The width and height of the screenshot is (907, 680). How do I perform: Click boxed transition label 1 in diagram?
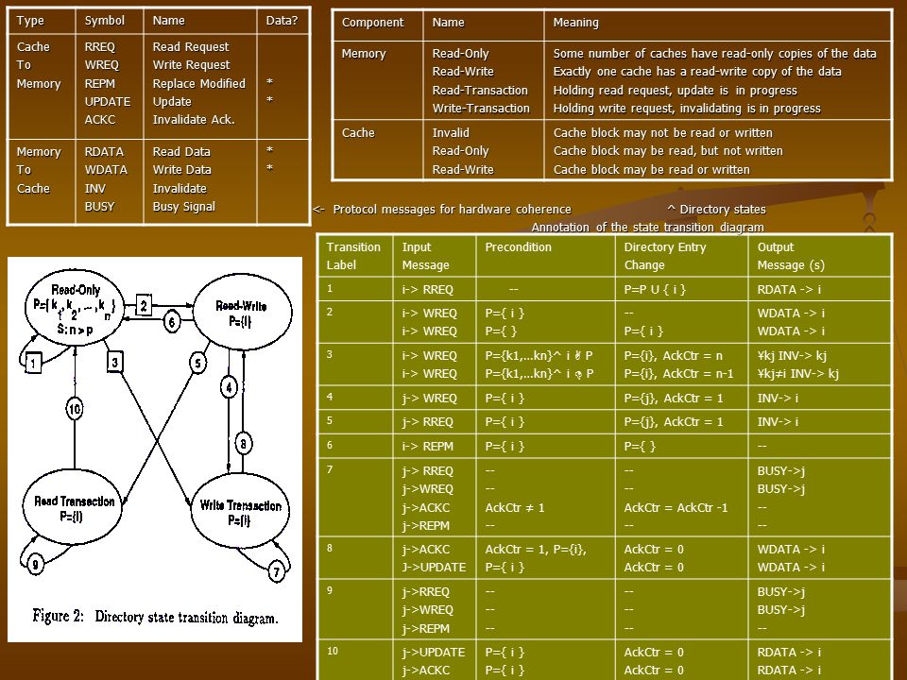33,363
